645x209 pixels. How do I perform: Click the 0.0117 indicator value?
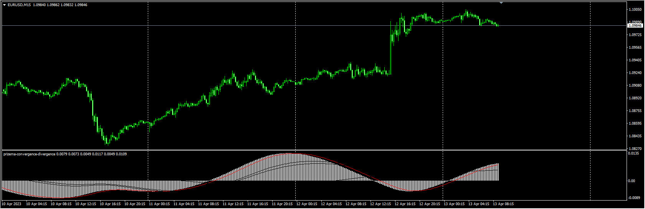click(x=98, y=154)
